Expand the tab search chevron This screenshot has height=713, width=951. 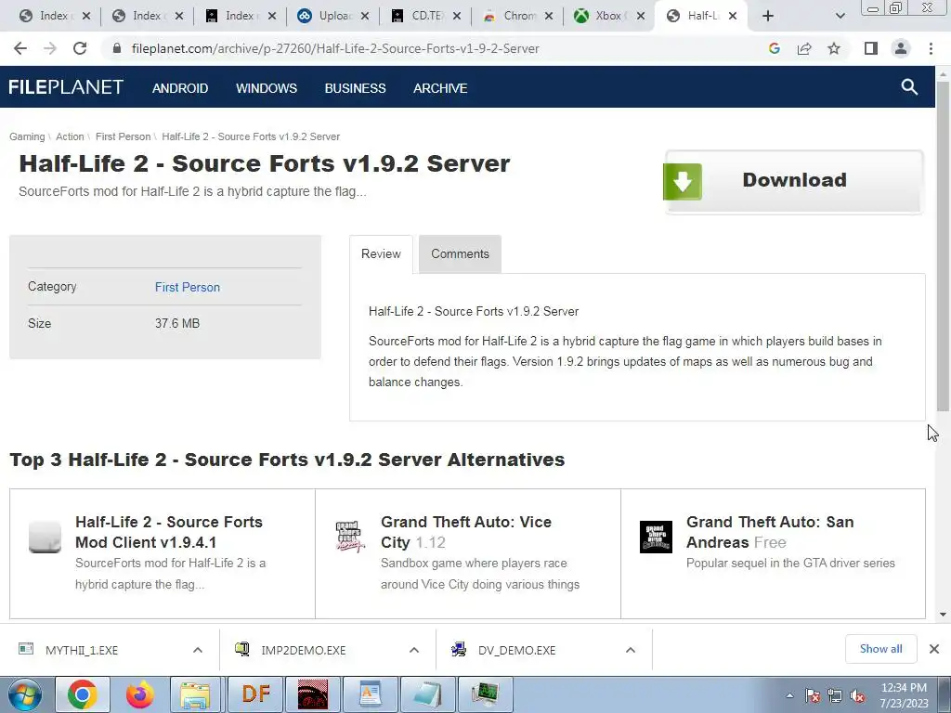(840, 17)
